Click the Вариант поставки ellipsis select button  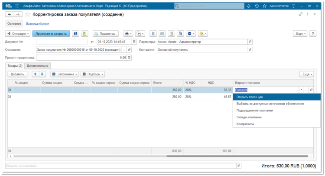tap(306, 90)
